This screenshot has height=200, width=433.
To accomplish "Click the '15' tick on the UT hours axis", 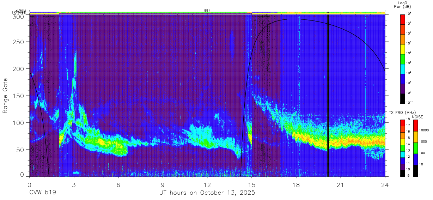I will click(252, 184).
